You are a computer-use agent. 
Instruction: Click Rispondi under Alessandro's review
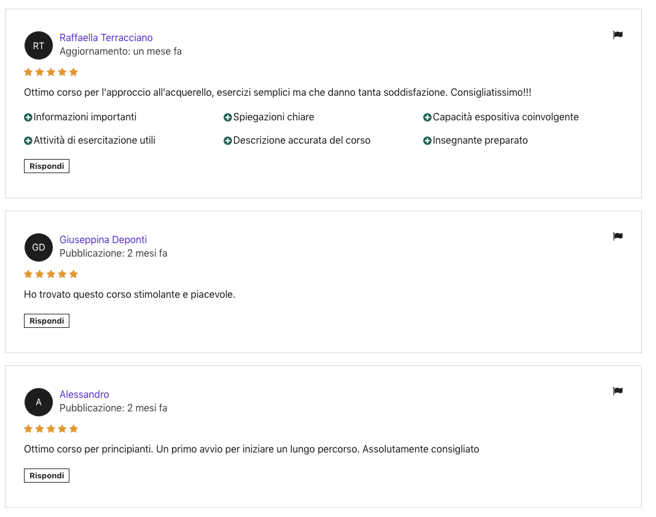click(47, 476)
